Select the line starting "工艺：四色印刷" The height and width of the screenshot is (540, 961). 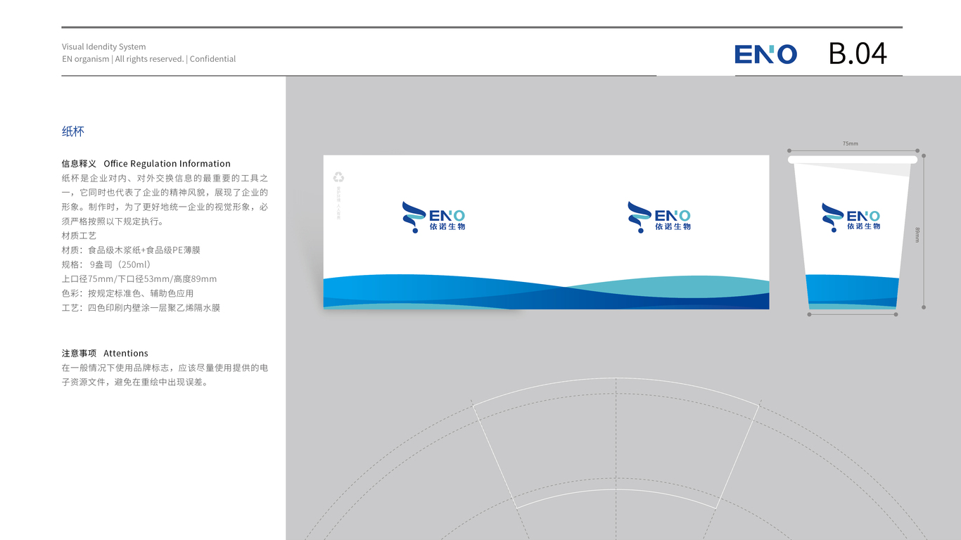point(141,308)
